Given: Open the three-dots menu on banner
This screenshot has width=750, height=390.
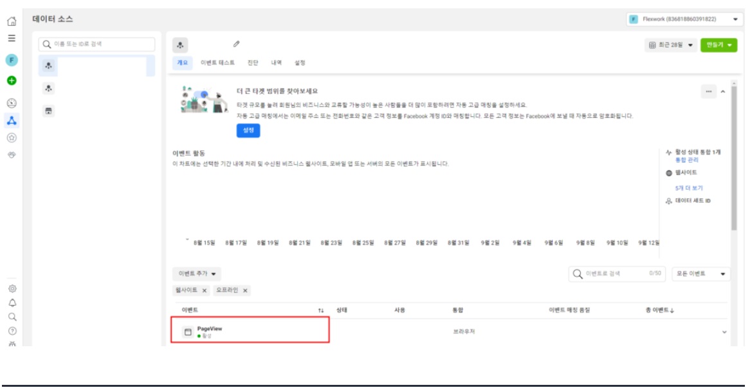Looking at the screenshot, I should (x=708, y=91).
